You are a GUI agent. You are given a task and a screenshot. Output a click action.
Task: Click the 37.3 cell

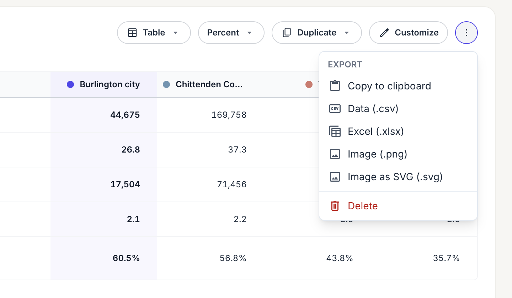pyautogui.click(x=210, y=150)
